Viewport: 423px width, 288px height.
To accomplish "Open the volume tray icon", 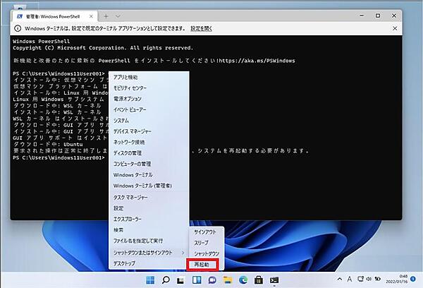I will (369, 279).
